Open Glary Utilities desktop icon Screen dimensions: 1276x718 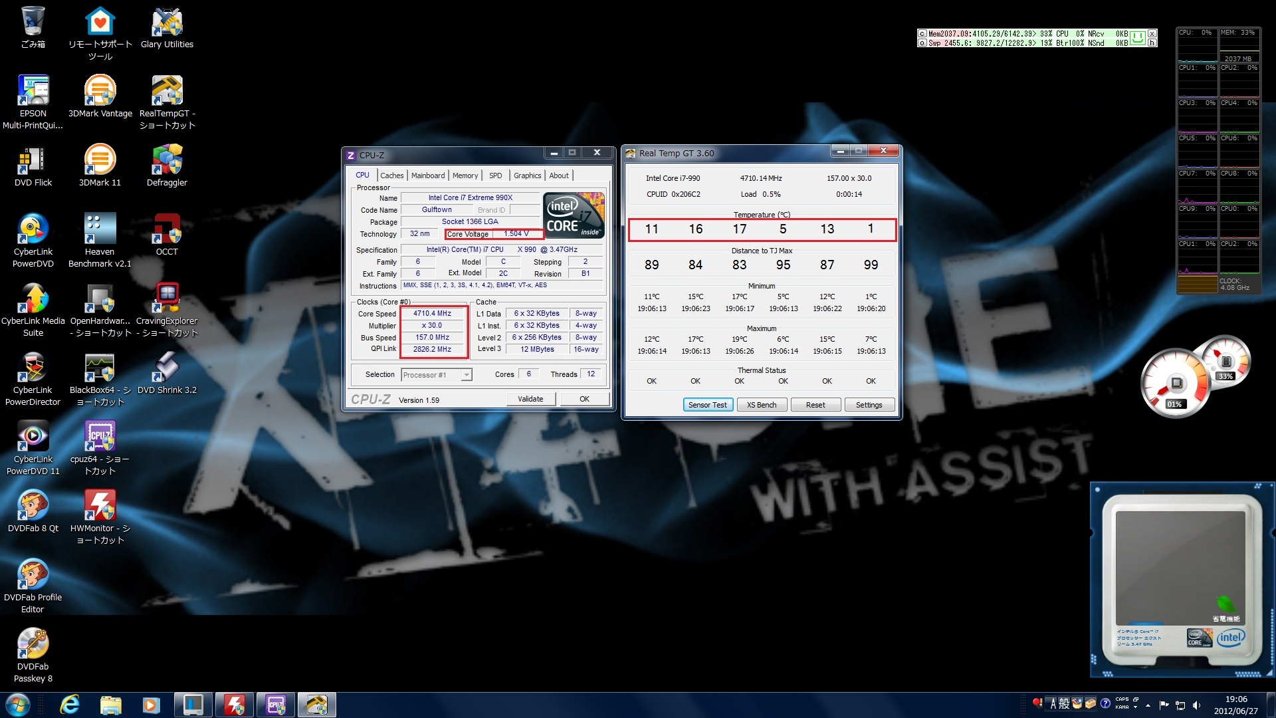tap(167, 23)
